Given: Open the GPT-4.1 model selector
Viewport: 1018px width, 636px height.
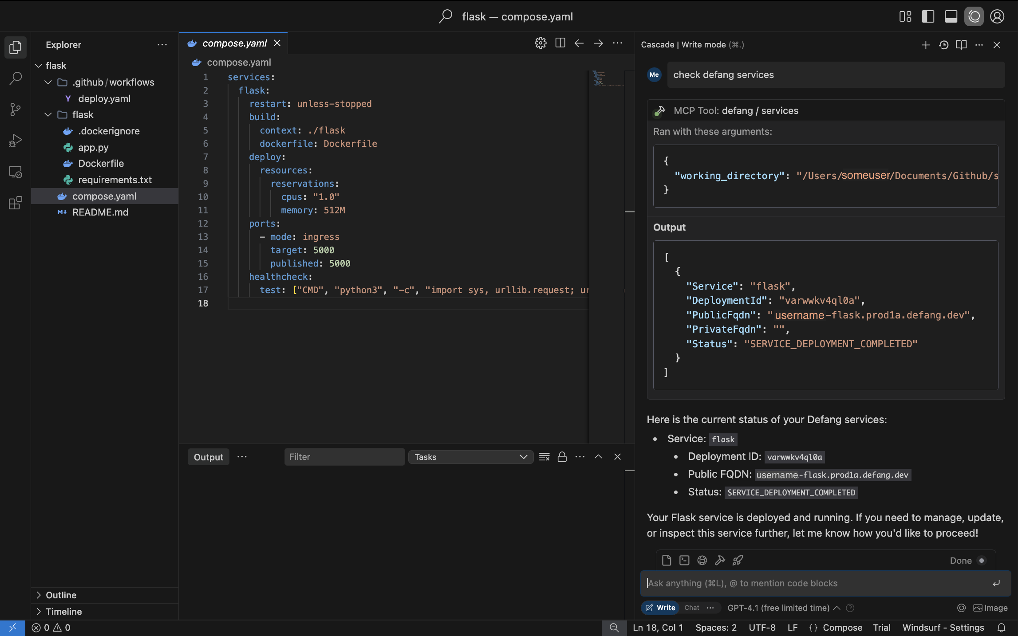Looking at the screenshot, I should pos(784,608).
